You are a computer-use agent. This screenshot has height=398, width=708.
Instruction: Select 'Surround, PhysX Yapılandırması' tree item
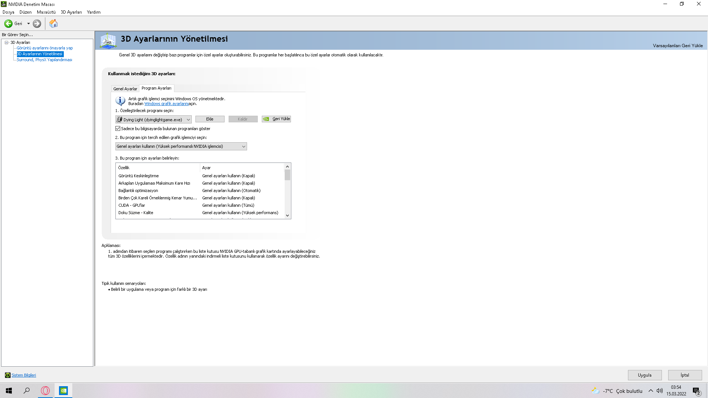pos(44,60)
